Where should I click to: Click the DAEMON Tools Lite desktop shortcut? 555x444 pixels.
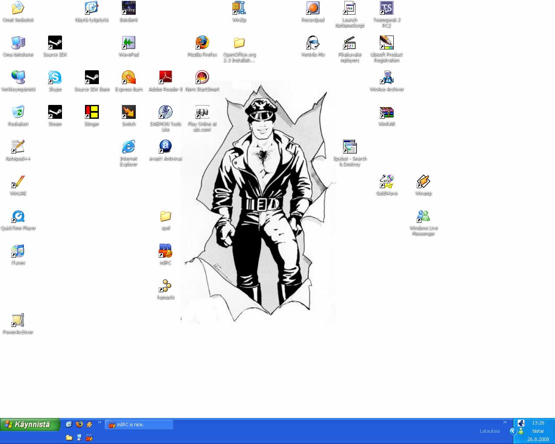(166, 118)
